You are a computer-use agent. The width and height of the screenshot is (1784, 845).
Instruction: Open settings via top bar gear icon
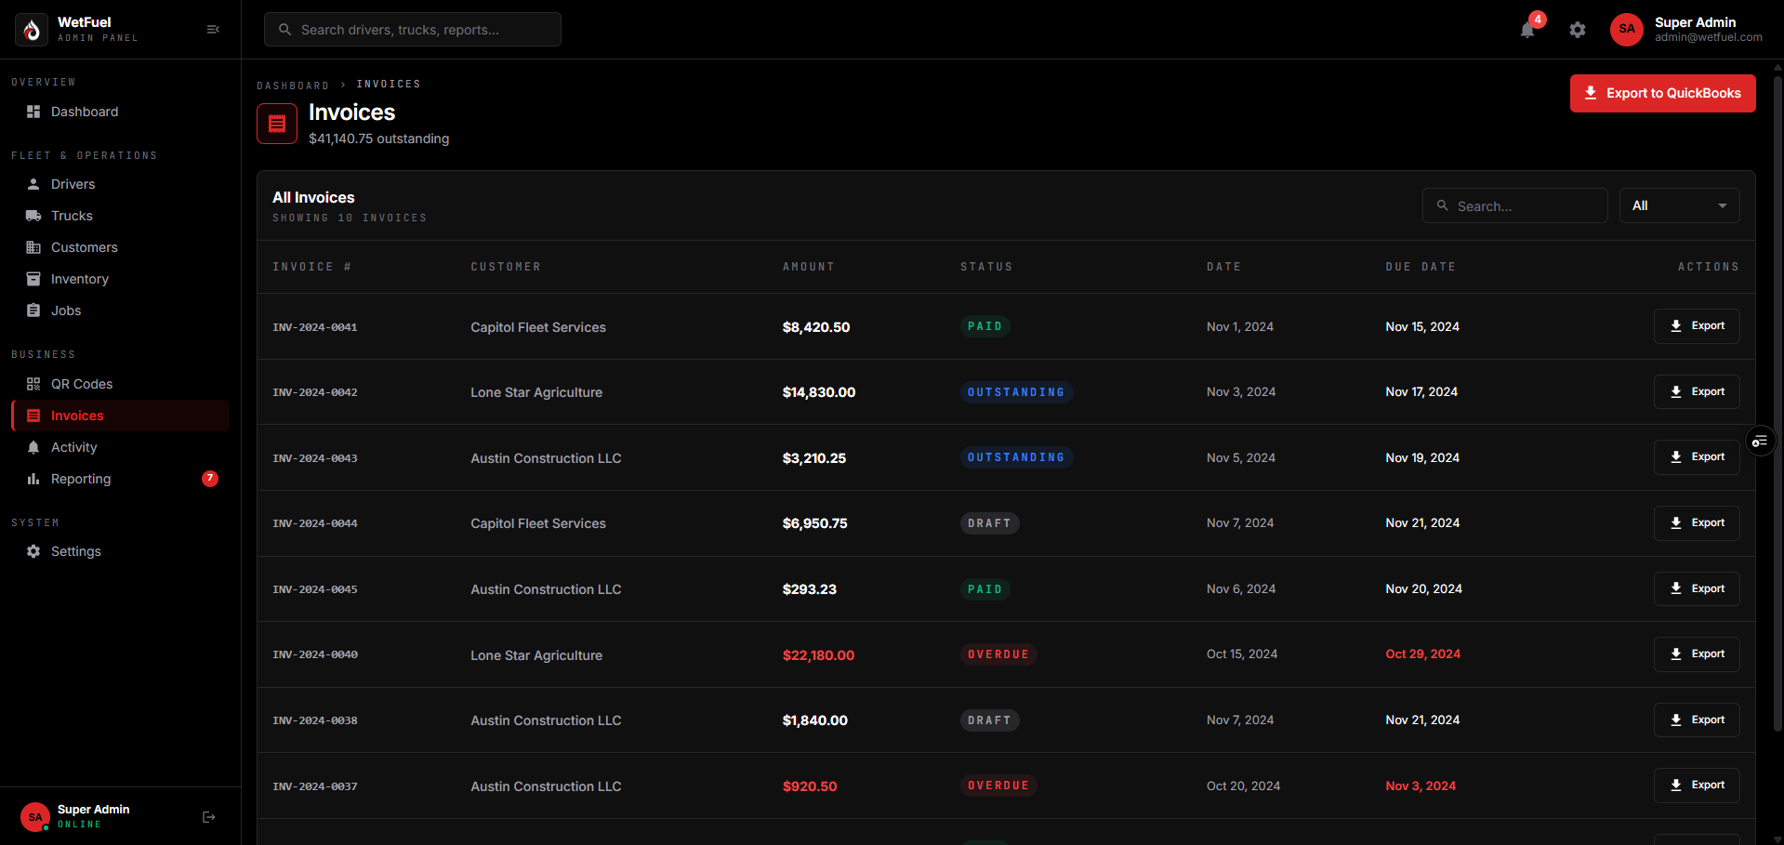1578,30
